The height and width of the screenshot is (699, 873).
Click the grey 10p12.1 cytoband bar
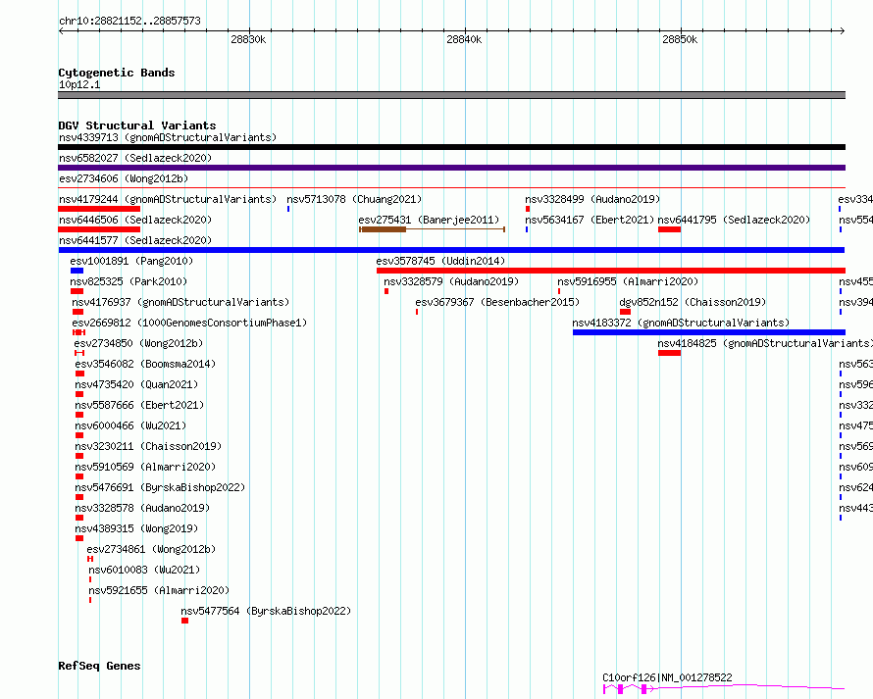tap(451, 95)
